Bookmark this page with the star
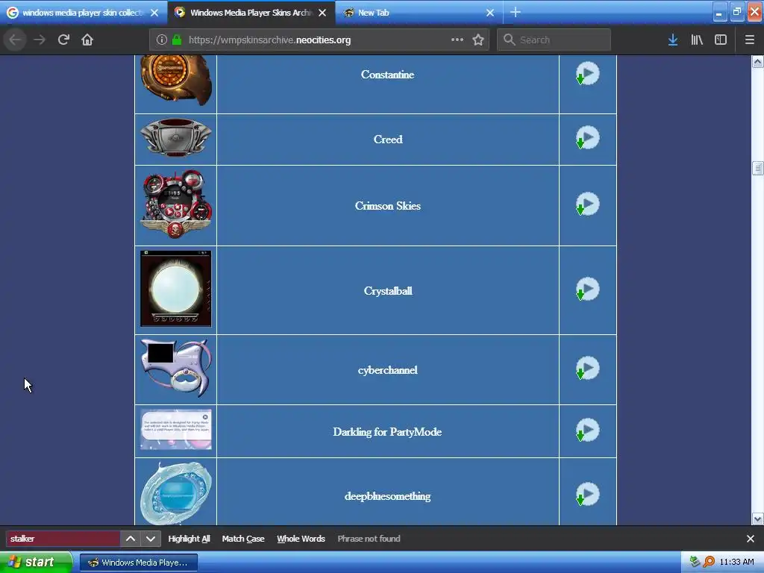Screen dimensions: 764x573 click(478, 40)
